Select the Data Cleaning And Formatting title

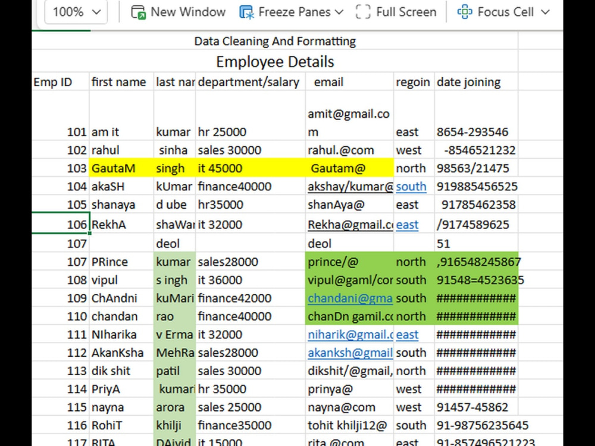click(275, 41)
